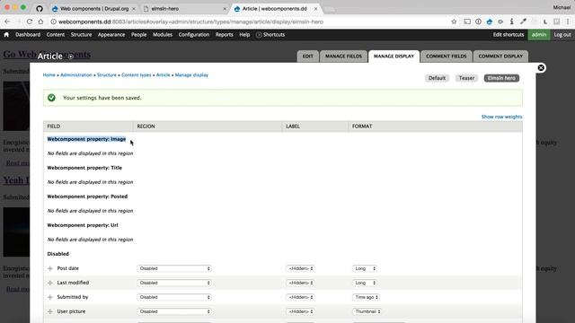Viewport: 575px width, 323px height.
Task: Click the Webcomponent property: Url text
Action: (x=83, y=225)
